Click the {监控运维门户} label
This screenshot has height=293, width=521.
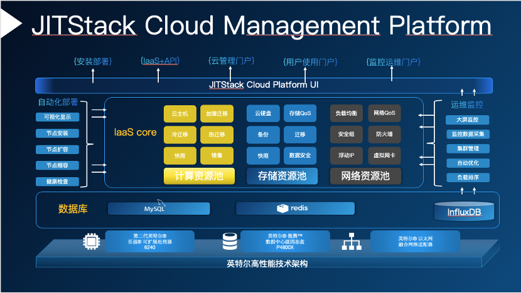pyautogui.click(x=394, y=62)
